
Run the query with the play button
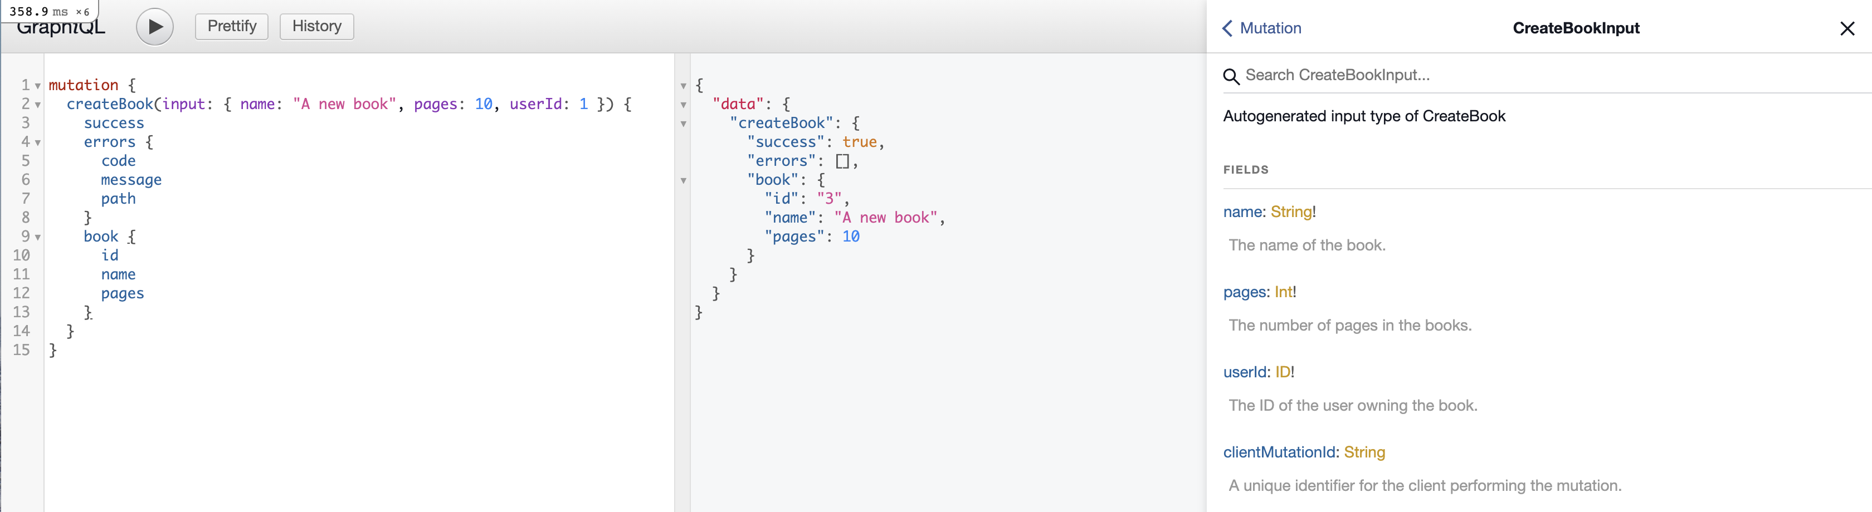tap(155, 27)
